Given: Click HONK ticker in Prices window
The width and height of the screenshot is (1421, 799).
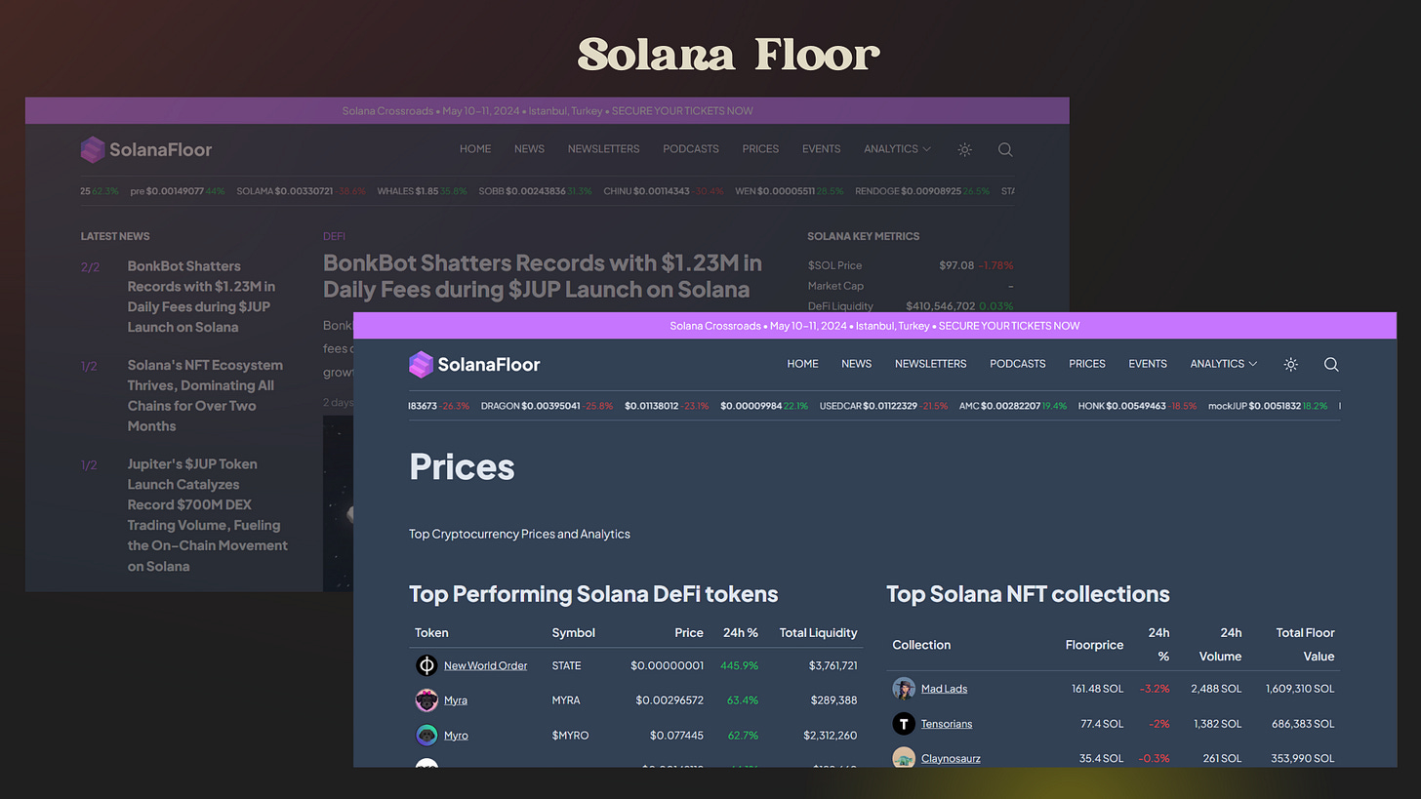Looking at the screenshot, I should coord(1137,406).
